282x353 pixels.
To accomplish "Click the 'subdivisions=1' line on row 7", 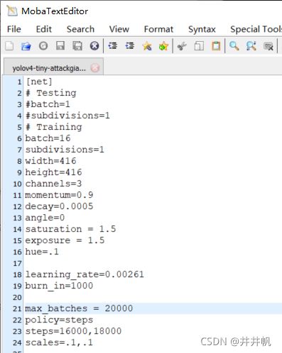I will pos(65,150).
